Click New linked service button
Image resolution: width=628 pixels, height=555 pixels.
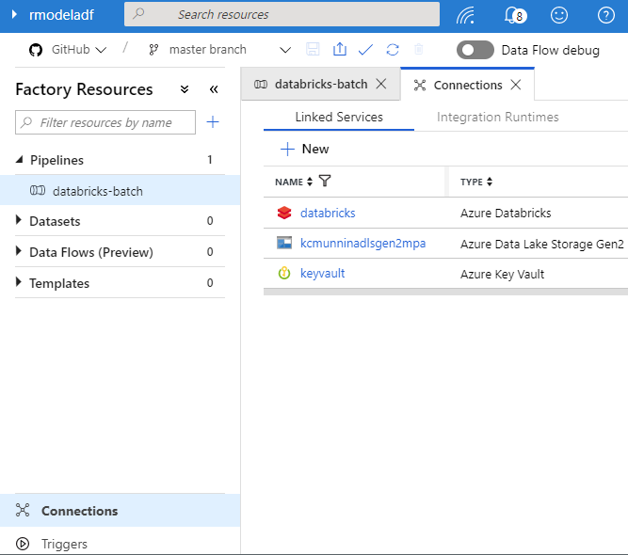[304, 149]
